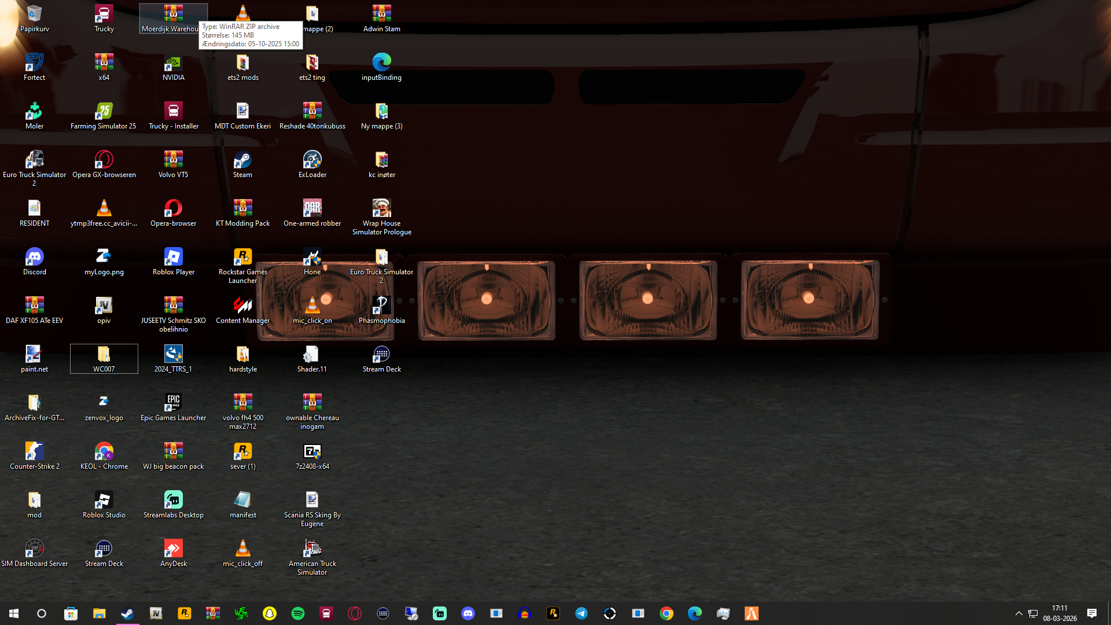
Task: Launch Farming Simulator 25 shortcut
Action: (104, 112)
